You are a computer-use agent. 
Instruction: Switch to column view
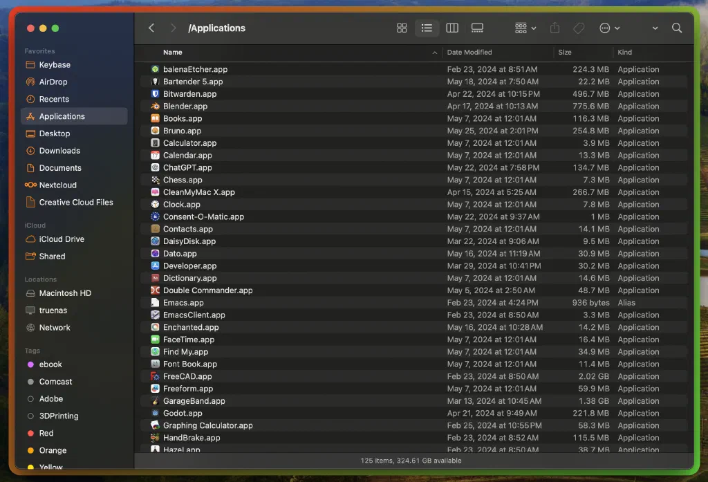(452, 28)
